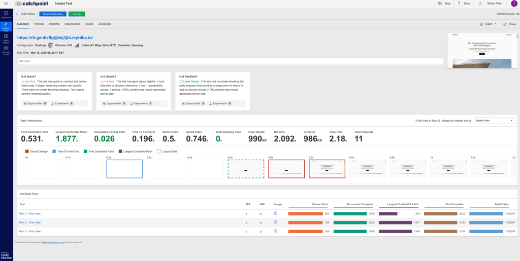Open the Speed Index median dropdown
Viewport: 520px width, 261px height.
[x=495, y=121]
